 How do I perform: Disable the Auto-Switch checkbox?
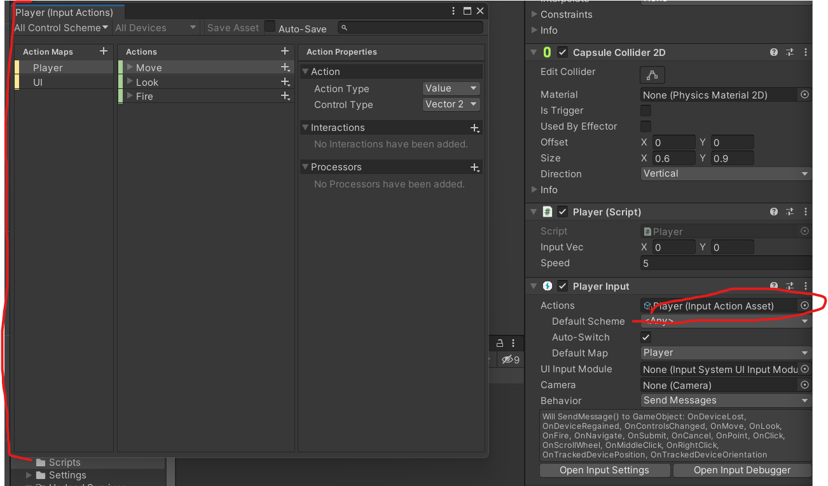[645, 337]
